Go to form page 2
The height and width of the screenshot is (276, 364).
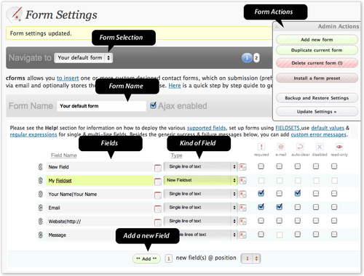(256, 58)
